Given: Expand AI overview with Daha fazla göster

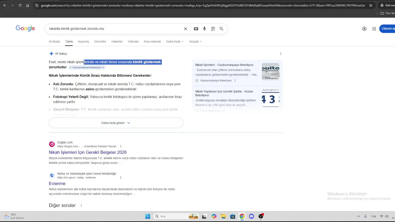Looking at the screenshot, I should 116,123.
